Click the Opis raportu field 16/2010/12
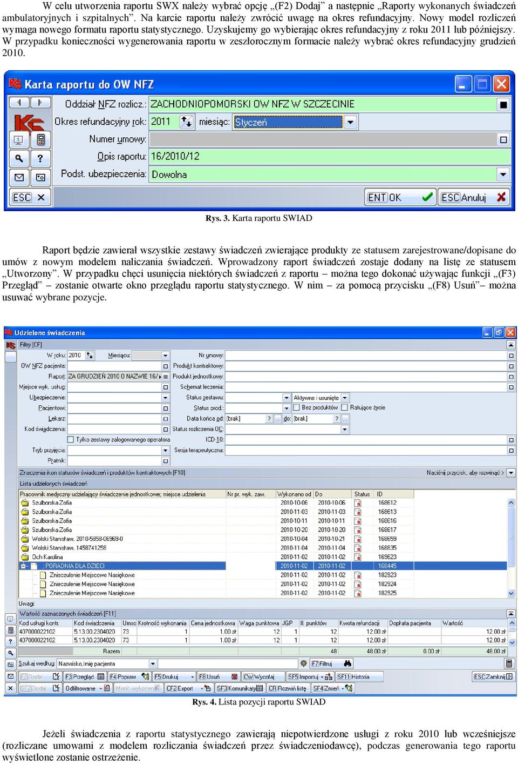 pos(330,156)
